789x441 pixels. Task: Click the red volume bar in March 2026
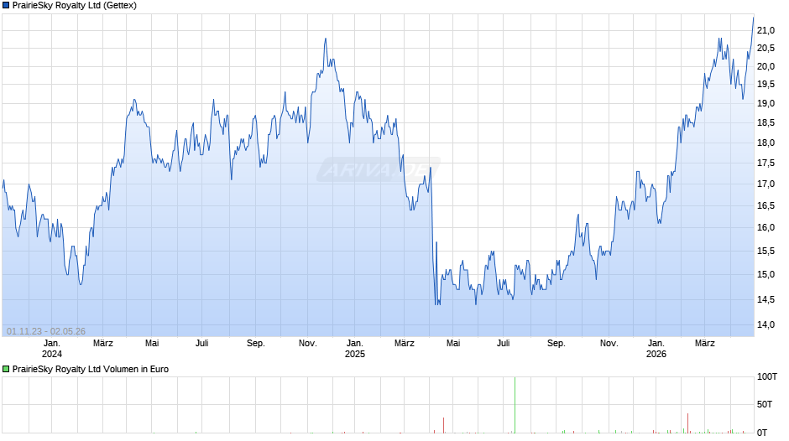click(x=688, y=423)
